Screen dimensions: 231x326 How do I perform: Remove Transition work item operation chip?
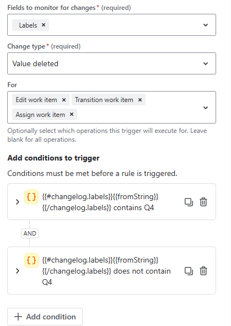click(140, 100)
